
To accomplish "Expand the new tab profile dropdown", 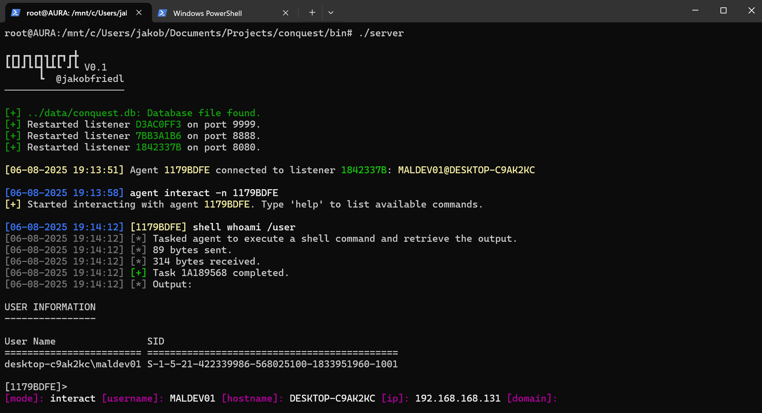I will [x=331, y=13].
